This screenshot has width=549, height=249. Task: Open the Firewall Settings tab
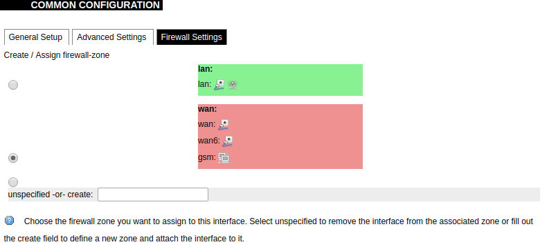click(x=192, y=37)
